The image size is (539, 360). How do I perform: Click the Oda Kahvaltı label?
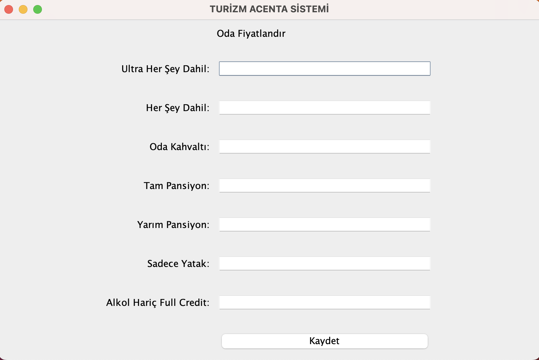pos(180,146)
